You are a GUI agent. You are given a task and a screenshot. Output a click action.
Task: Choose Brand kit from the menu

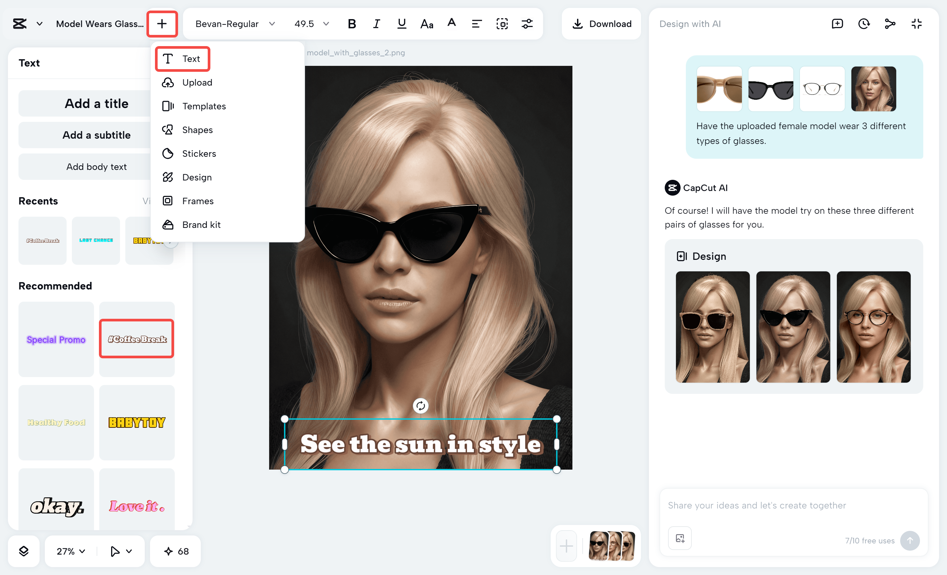[x=201, y=225]
